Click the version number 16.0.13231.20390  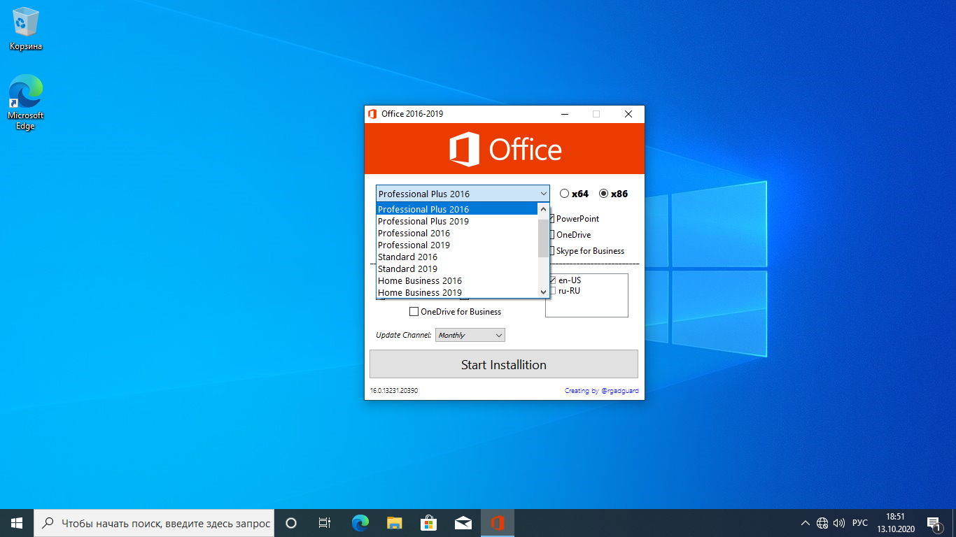tap(394, 391)
